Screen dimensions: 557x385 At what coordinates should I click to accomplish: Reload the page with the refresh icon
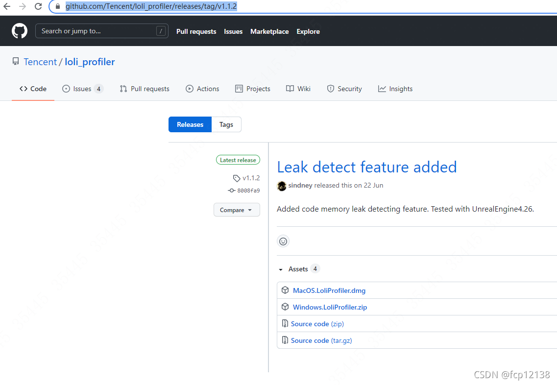(x=38, y=6)
